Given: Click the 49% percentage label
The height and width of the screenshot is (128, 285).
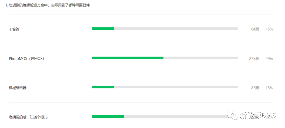Looking at the screenshot, I should pos(269,59).
